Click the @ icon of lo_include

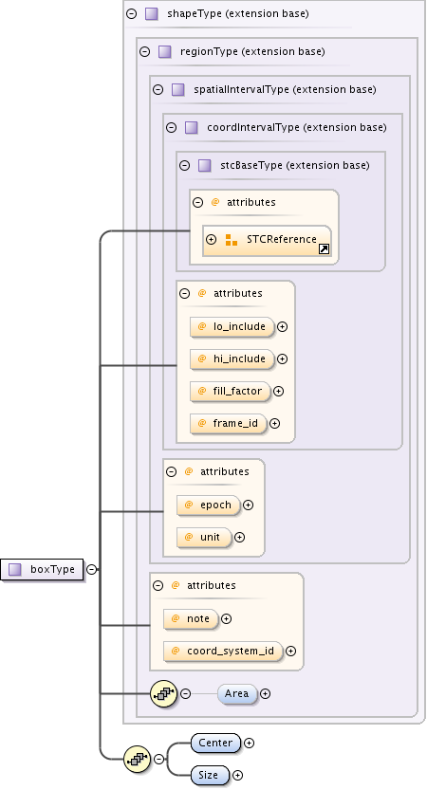pos(202,326)
